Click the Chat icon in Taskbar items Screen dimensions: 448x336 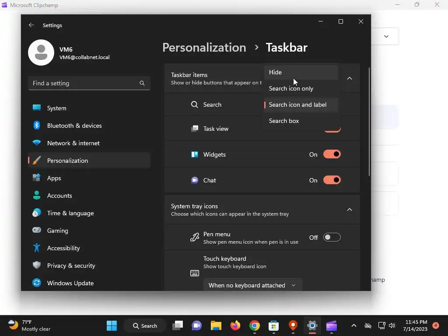click(x=195, y=180)
